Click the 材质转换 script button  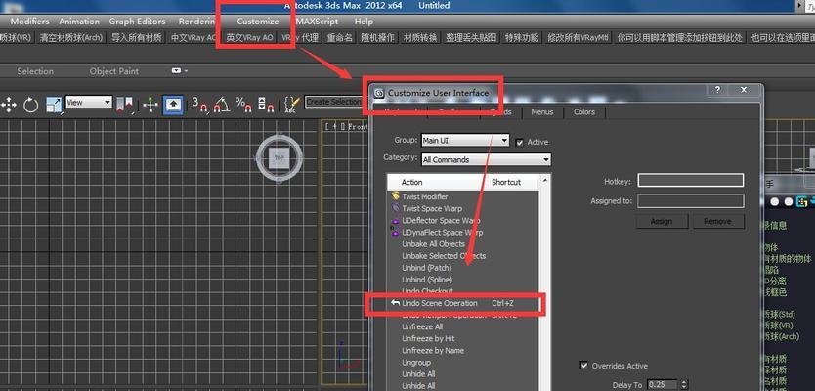click(x=420, y=38)
